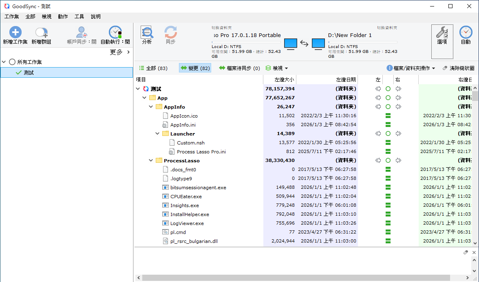479x282 pixels.
Task: Close the log pane with X icon
Action: click(x=474, y=252)
